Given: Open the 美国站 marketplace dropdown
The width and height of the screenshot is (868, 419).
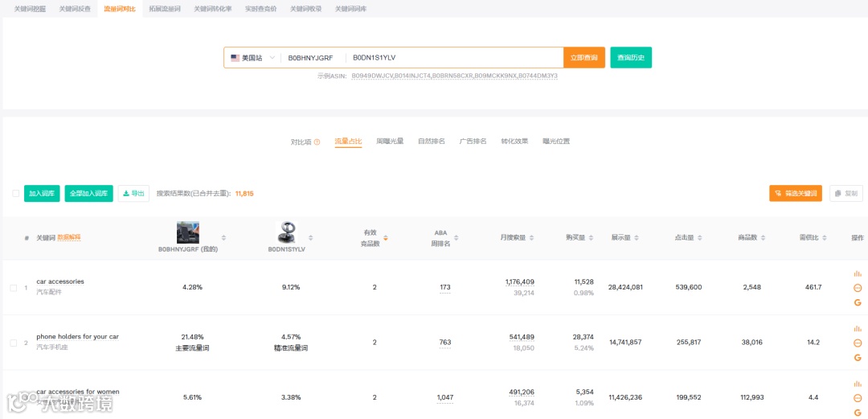Looking at the screenshot, I should click(253, 58).
